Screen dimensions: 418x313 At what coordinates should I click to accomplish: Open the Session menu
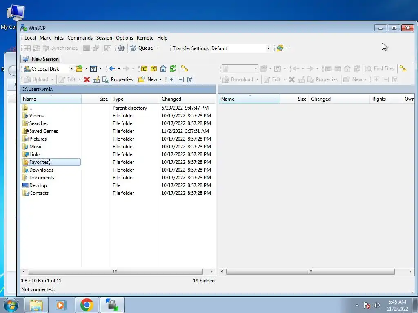tap(104, 38)
